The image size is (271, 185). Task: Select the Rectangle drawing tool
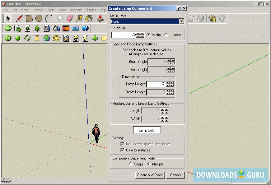(x=29, y=18)
